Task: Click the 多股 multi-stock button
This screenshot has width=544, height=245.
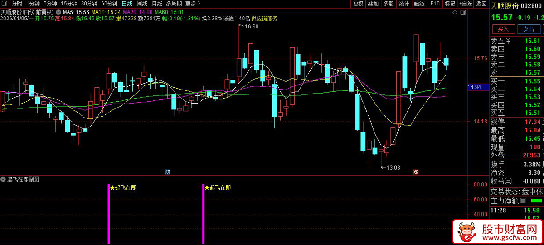Action: pyautogui.click(x=389, y=4)
